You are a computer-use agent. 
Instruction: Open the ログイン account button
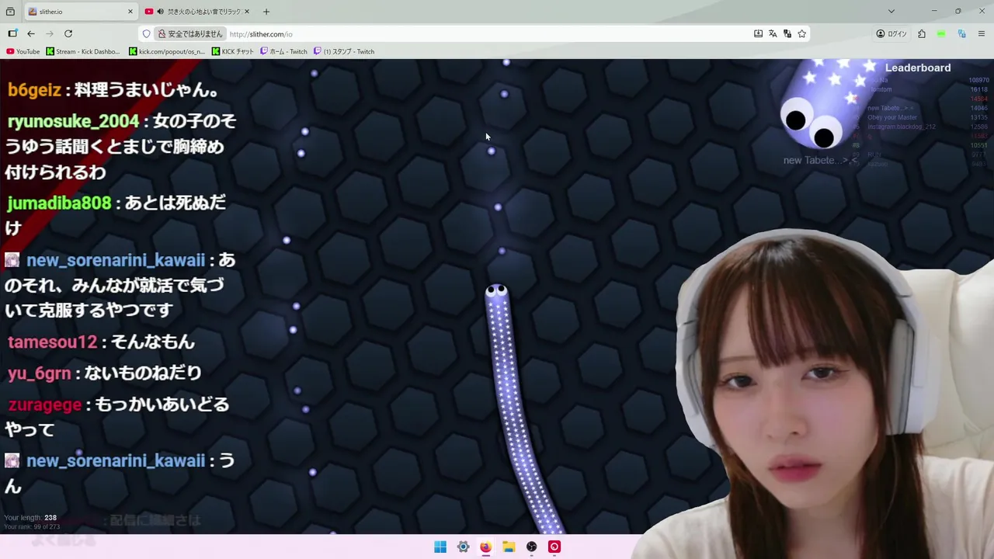pos(891,33)
